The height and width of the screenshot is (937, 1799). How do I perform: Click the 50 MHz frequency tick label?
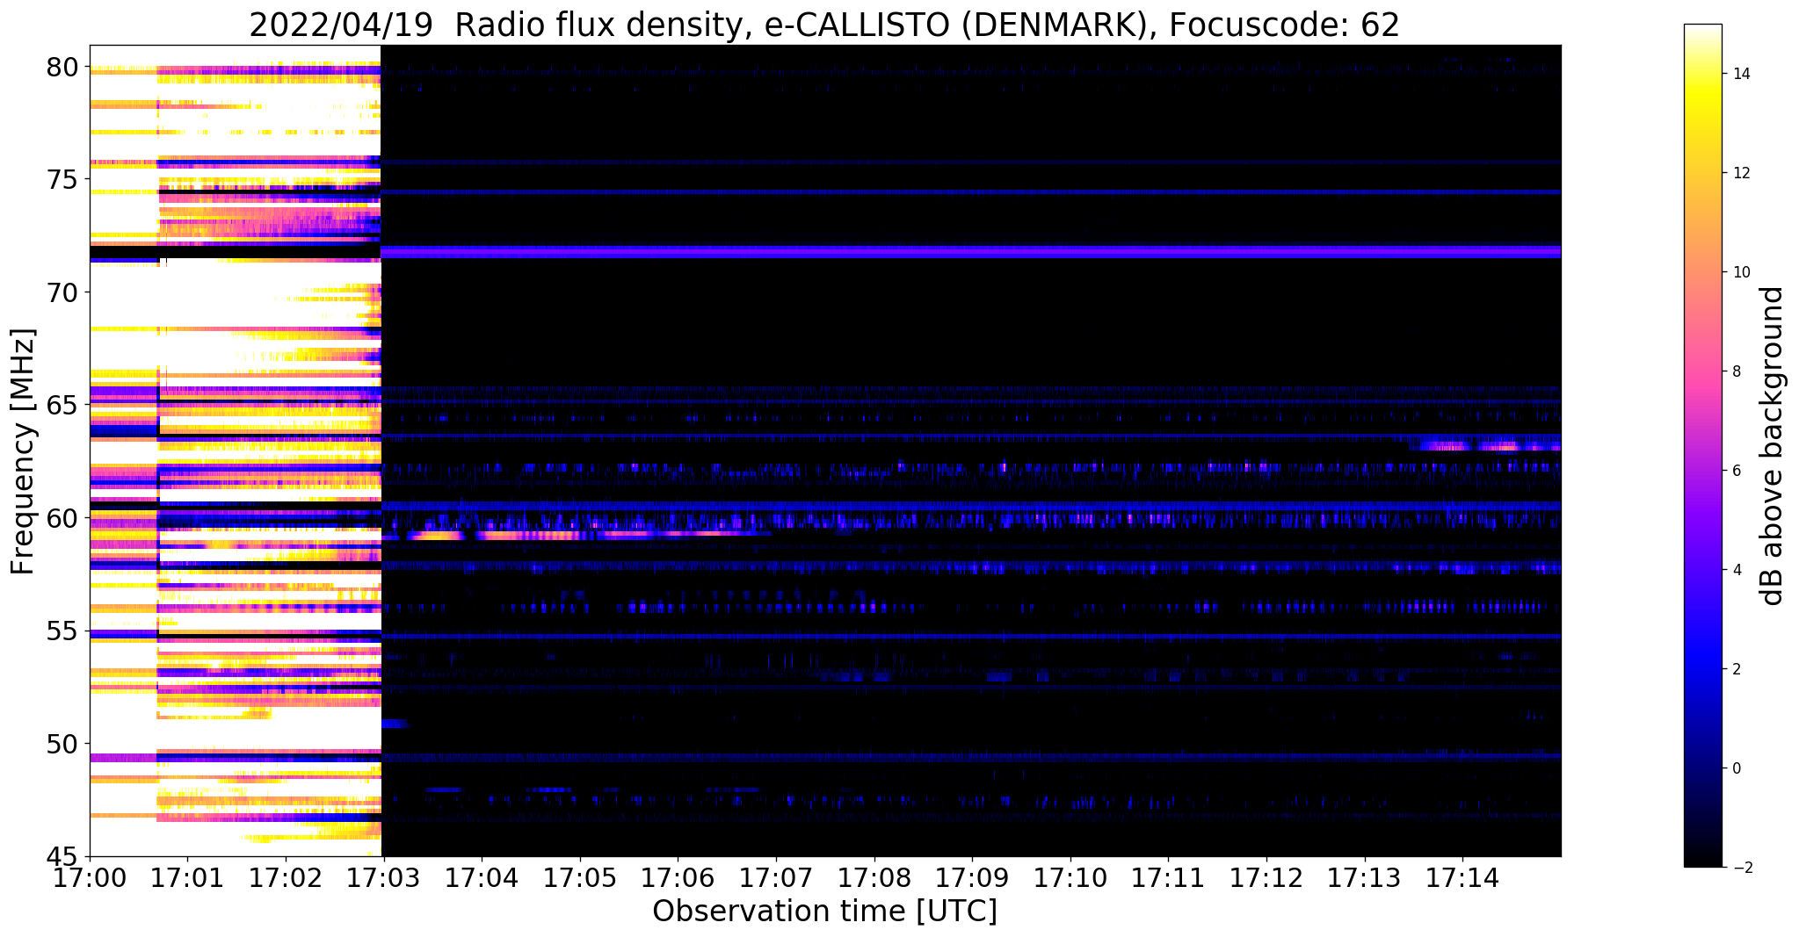pos(61,744)
